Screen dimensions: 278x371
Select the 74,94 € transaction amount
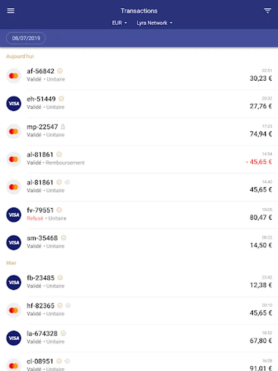point(261,134)
